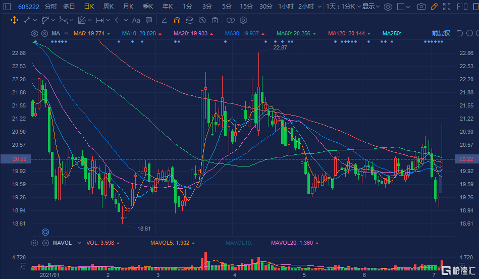Select the Aa text annotation tool
The image size is (479, 279).
[x=136, y=20]
